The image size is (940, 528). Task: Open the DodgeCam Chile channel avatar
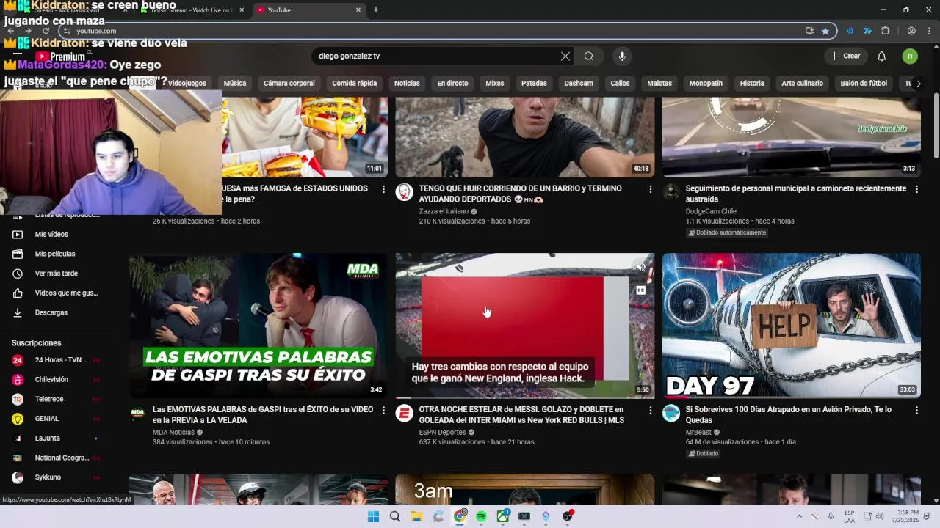pyautogui.click(x=671, y=192)
